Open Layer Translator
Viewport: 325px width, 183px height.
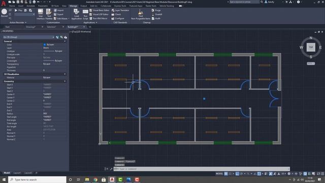pos(120,10)
